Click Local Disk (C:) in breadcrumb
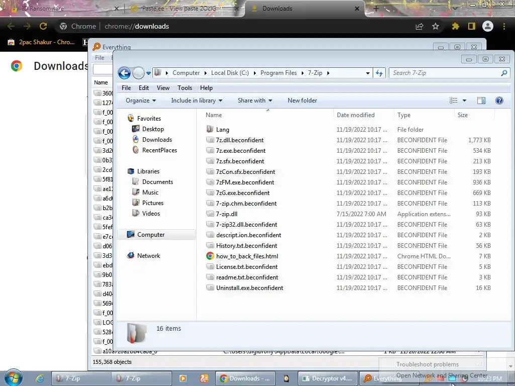The width and height of the screenshot is (515, 386). coord(230,73)
